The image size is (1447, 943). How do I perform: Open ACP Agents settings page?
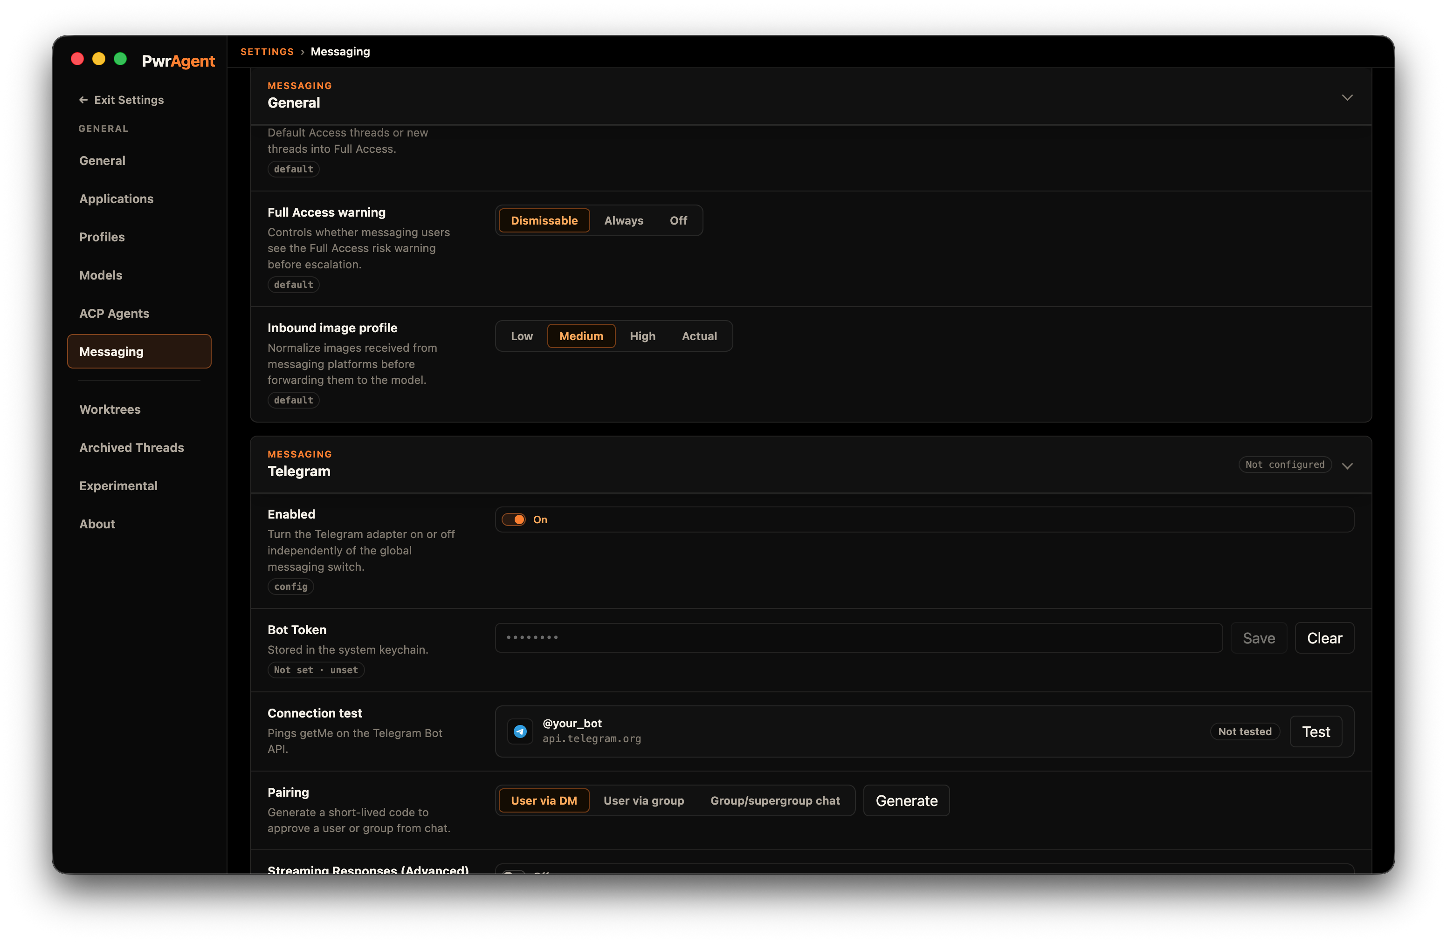[x=139, y=314]
